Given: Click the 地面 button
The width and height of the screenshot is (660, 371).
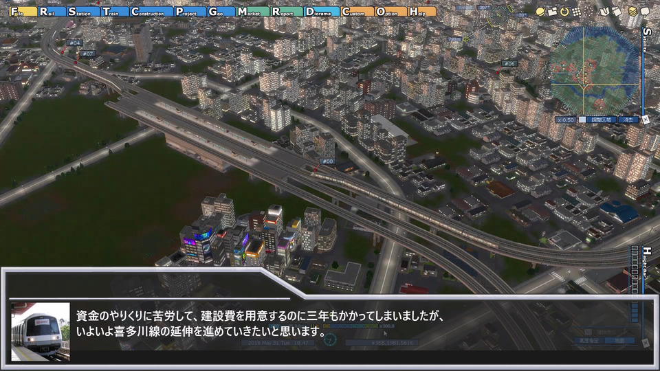Looking at the screenshot, I should (x=619, y=341).
